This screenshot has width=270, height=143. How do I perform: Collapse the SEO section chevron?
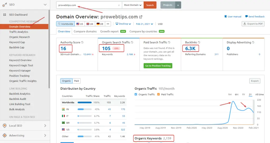point(45,5)
